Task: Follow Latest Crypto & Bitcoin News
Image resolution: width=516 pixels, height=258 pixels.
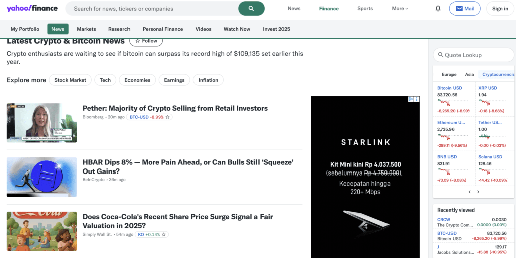Action: [x=146, y=41]
